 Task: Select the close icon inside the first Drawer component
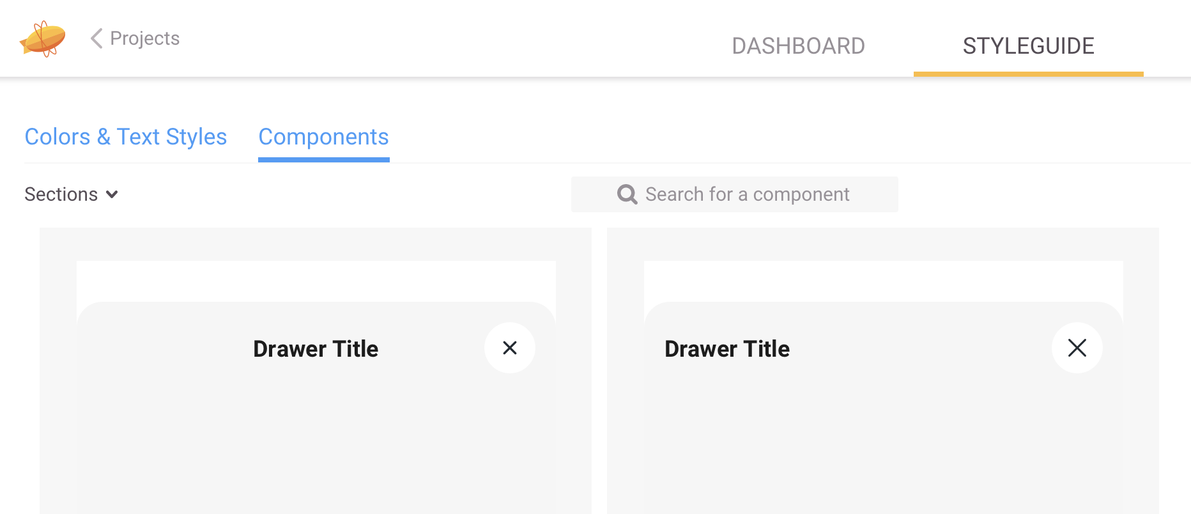click(509, 348)
